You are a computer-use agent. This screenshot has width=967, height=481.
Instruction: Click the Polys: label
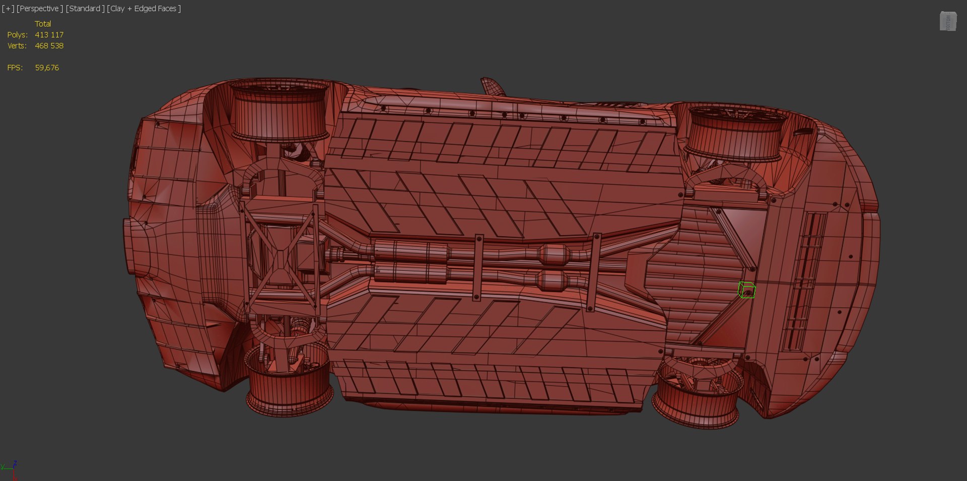click(17, 35)
